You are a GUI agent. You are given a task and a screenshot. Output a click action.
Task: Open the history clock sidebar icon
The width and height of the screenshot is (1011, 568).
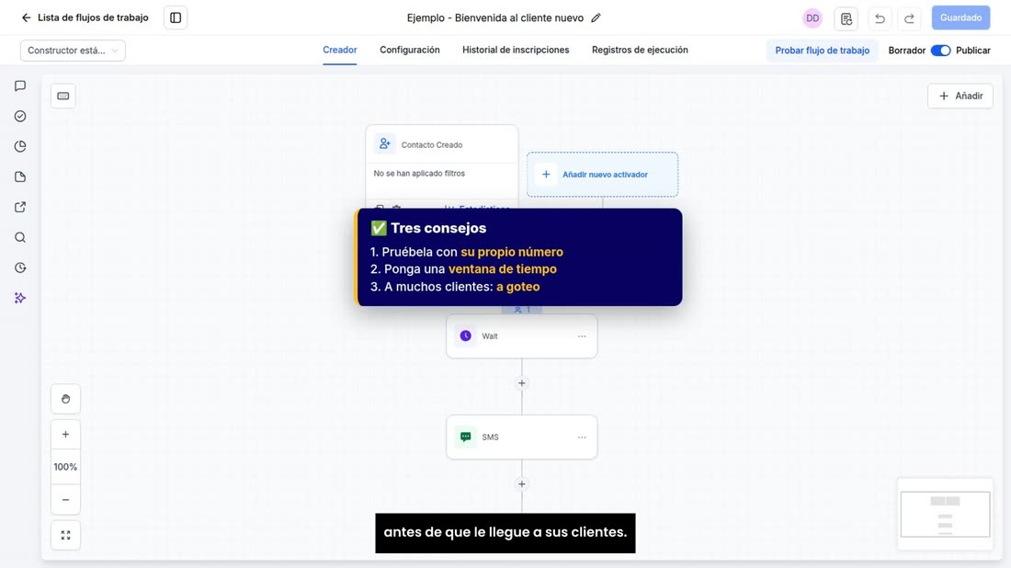coord(20,267)
